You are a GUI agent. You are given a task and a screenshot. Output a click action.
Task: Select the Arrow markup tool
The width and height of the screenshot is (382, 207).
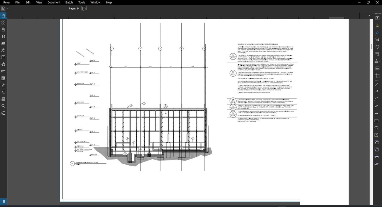click(377, 91)
